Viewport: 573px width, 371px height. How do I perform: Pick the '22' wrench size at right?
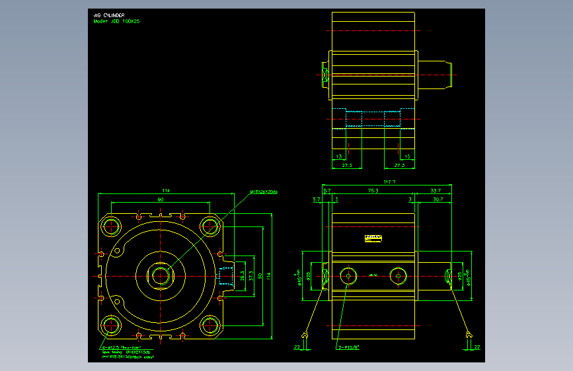click(477, 347)
